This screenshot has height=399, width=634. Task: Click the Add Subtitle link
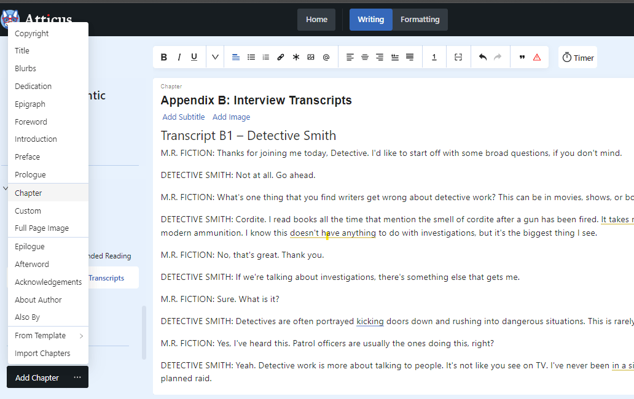click(x=184, y=117)
